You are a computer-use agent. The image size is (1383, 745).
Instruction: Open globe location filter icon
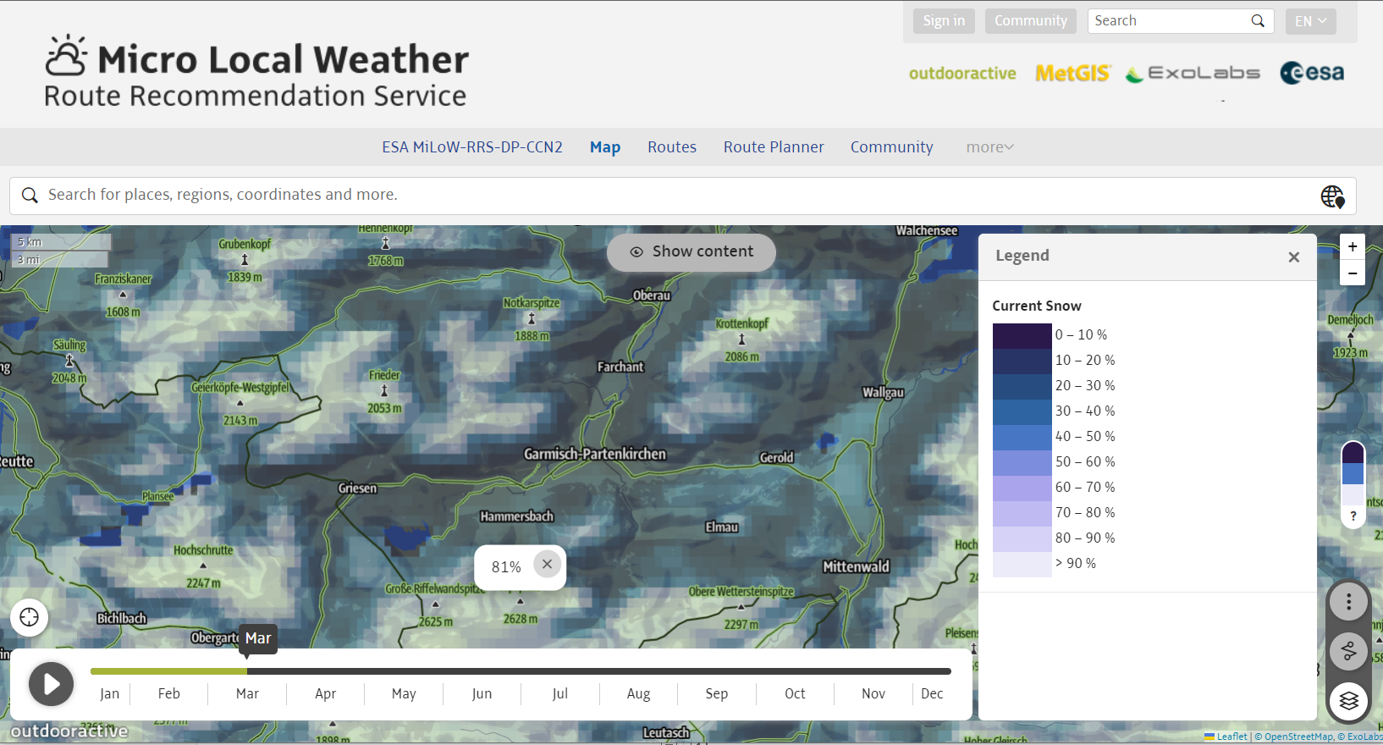coord(1332,196)
